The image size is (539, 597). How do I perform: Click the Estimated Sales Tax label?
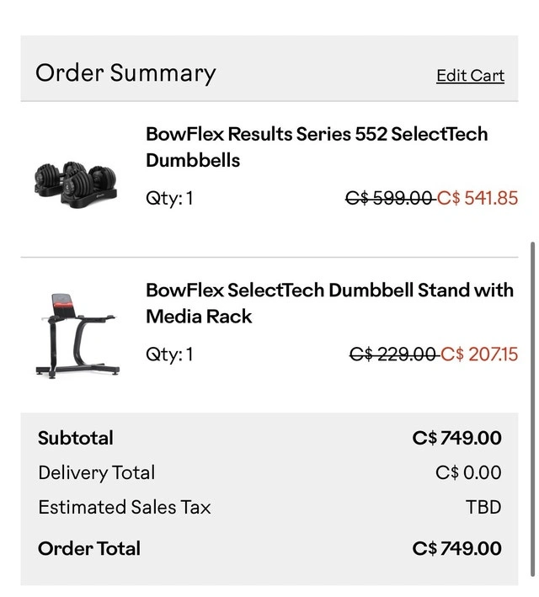tap(125, 507)
